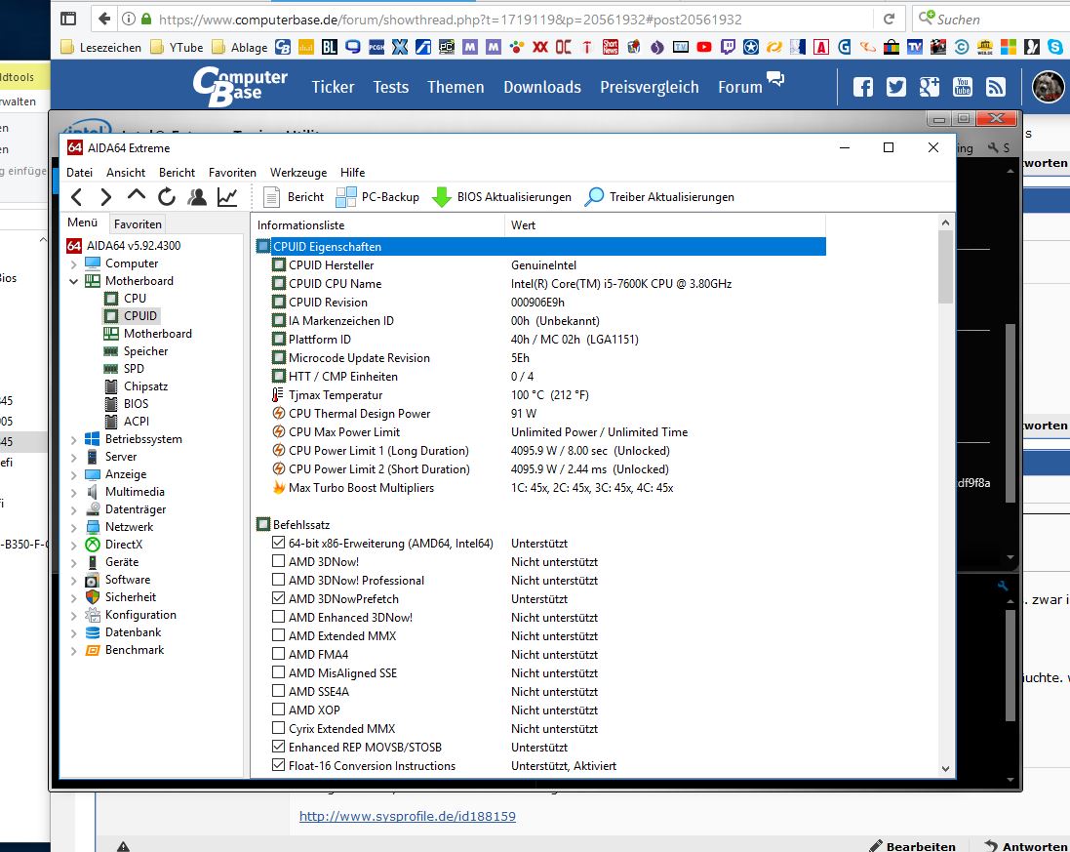Screen dimensions: 1070x852
Task: Expand the Computer tree node
Action: point(74,264)
